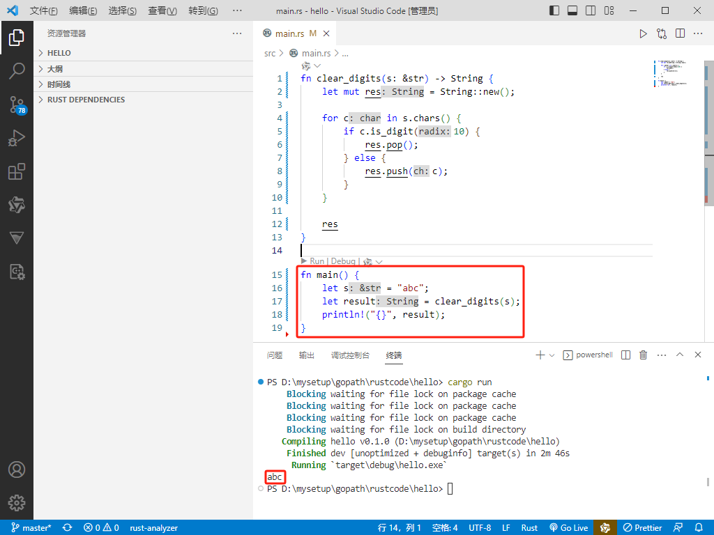The height and width of the screenshot is (535, 714).
Task: Click the Run file play icon
Action: [x=643, y=33]
